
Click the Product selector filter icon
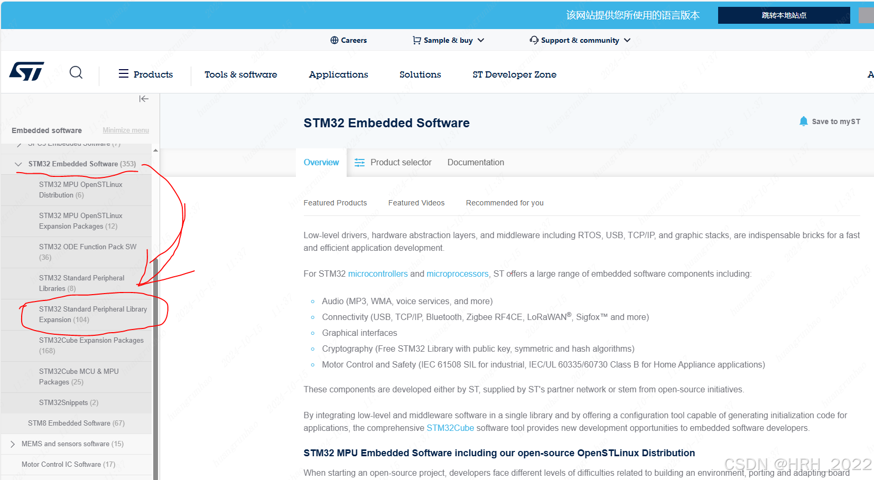360,163
